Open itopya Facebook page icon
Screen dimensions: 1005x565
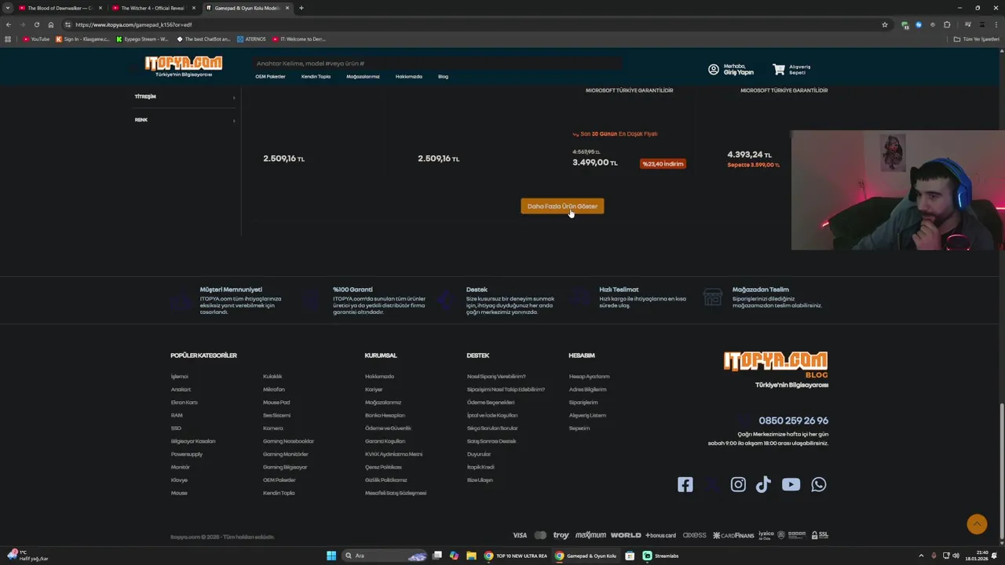tap(685, 484)
